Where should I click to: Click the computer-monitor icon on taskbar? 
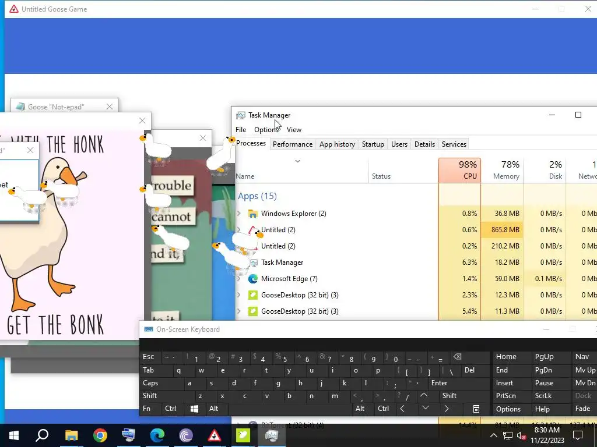(x=128, y=435)
